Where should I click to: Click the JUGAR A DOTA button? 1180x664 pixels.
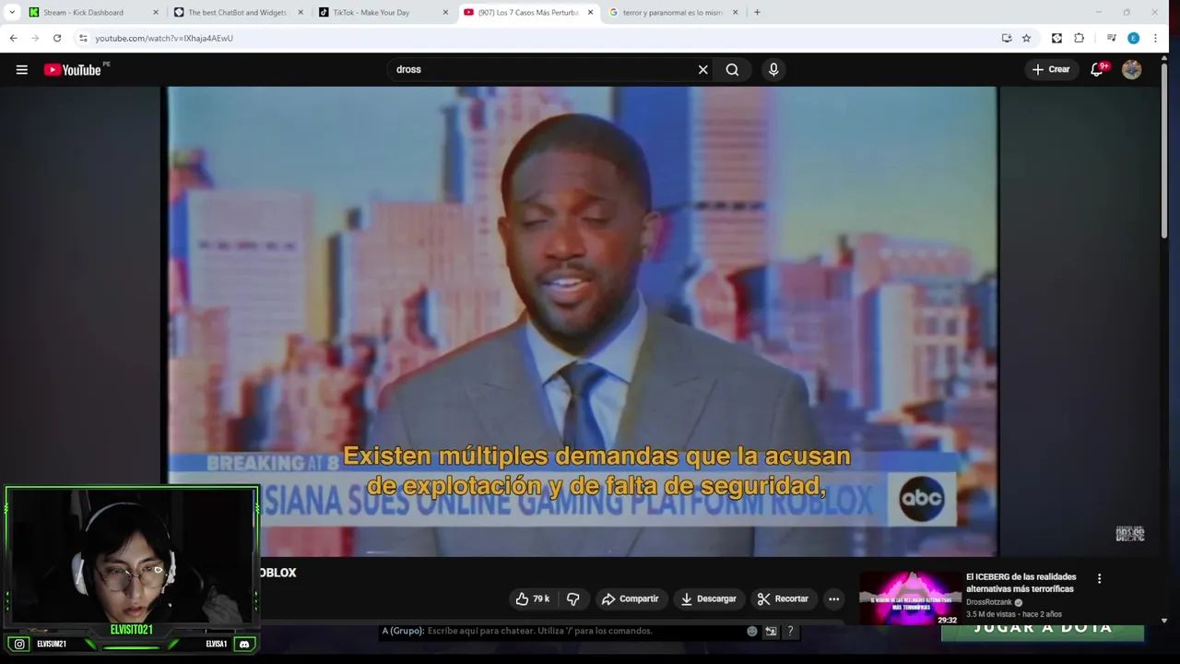click(x=1043, y=629)
